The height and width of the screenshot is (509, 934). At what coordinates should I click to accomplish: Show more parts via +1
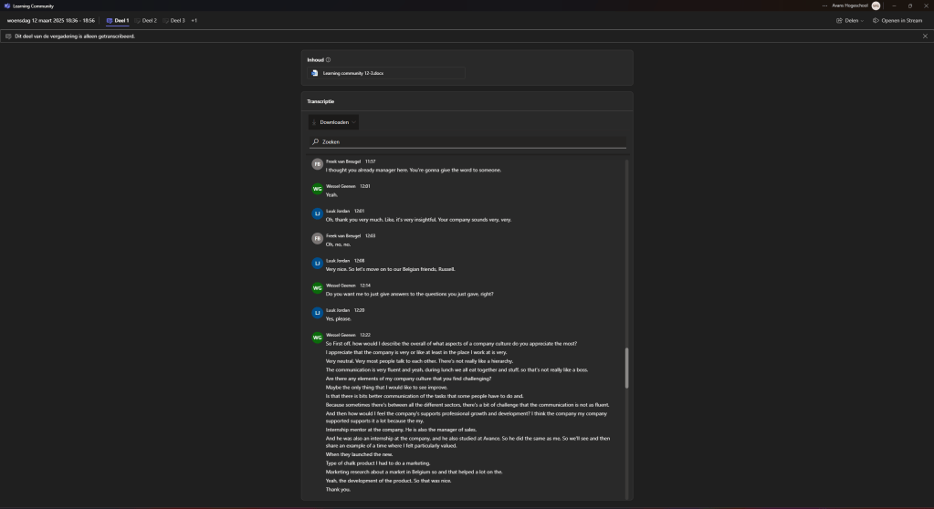click(x=194, y=20)
